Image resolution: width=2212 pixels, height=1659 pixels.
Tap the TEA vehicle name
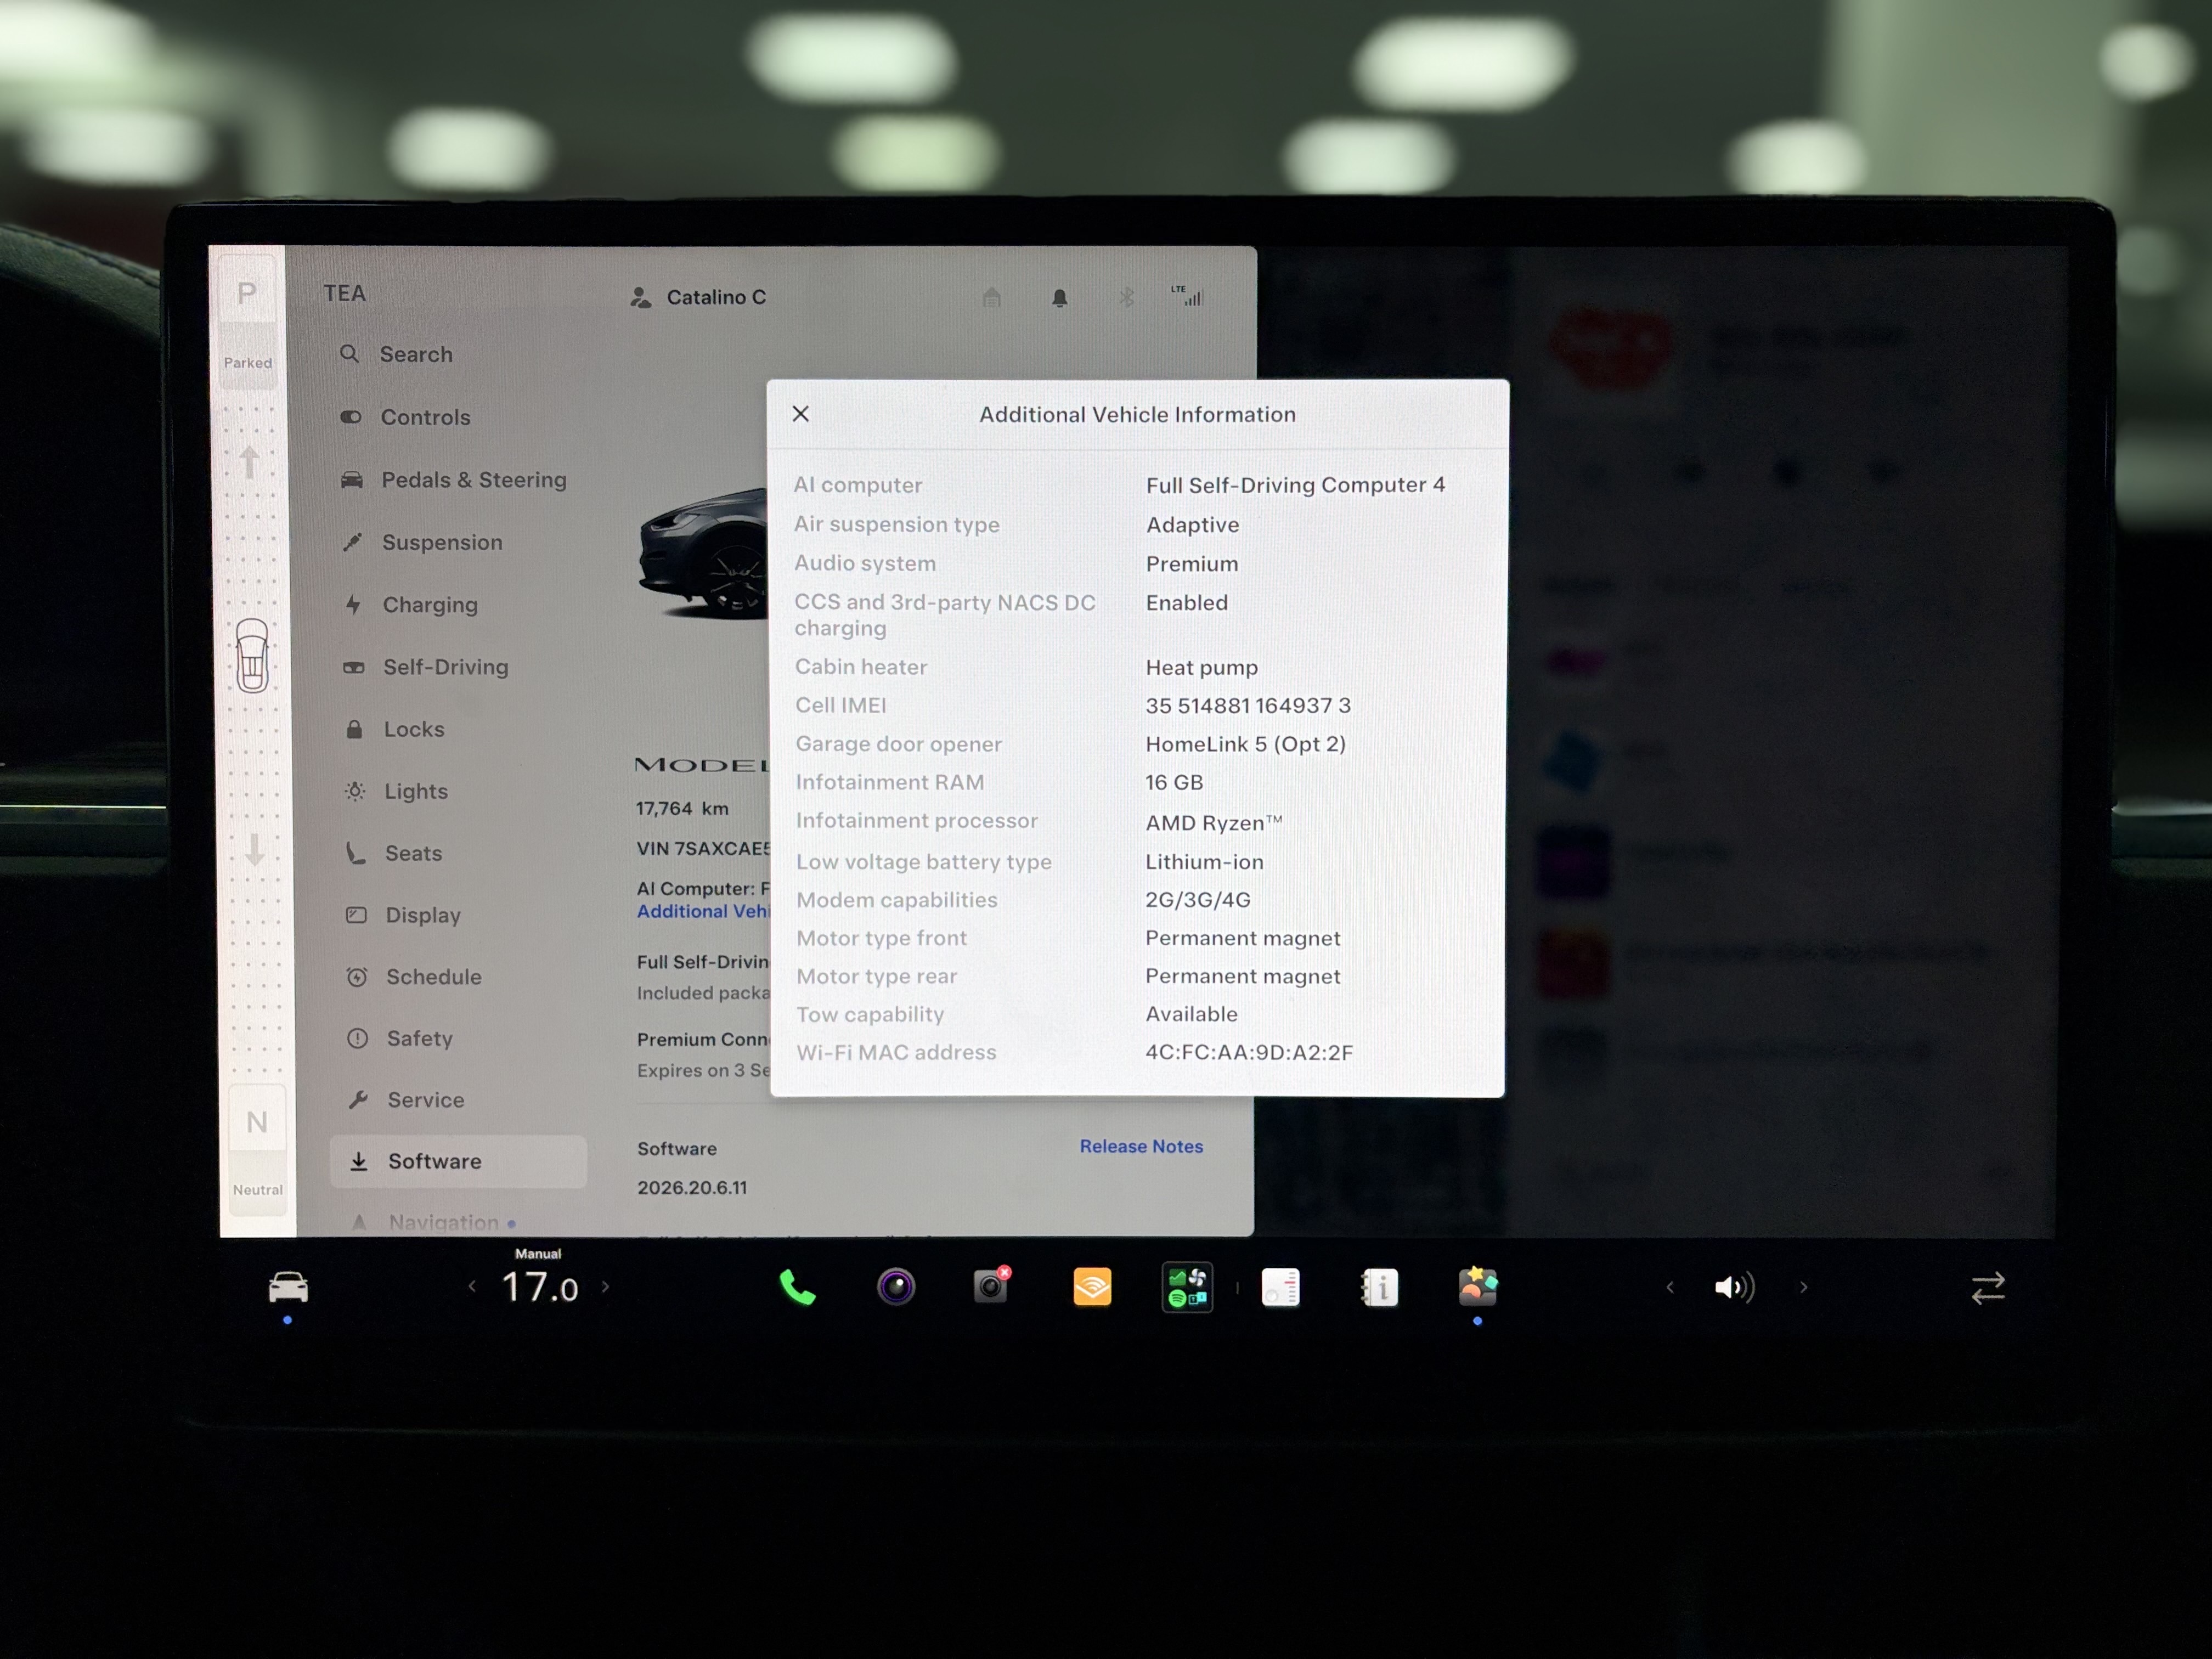344,293
